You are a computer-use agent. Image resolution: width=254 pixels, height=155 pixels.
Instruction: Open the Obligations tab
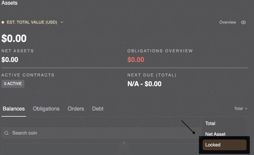click(x=46, y=109)
